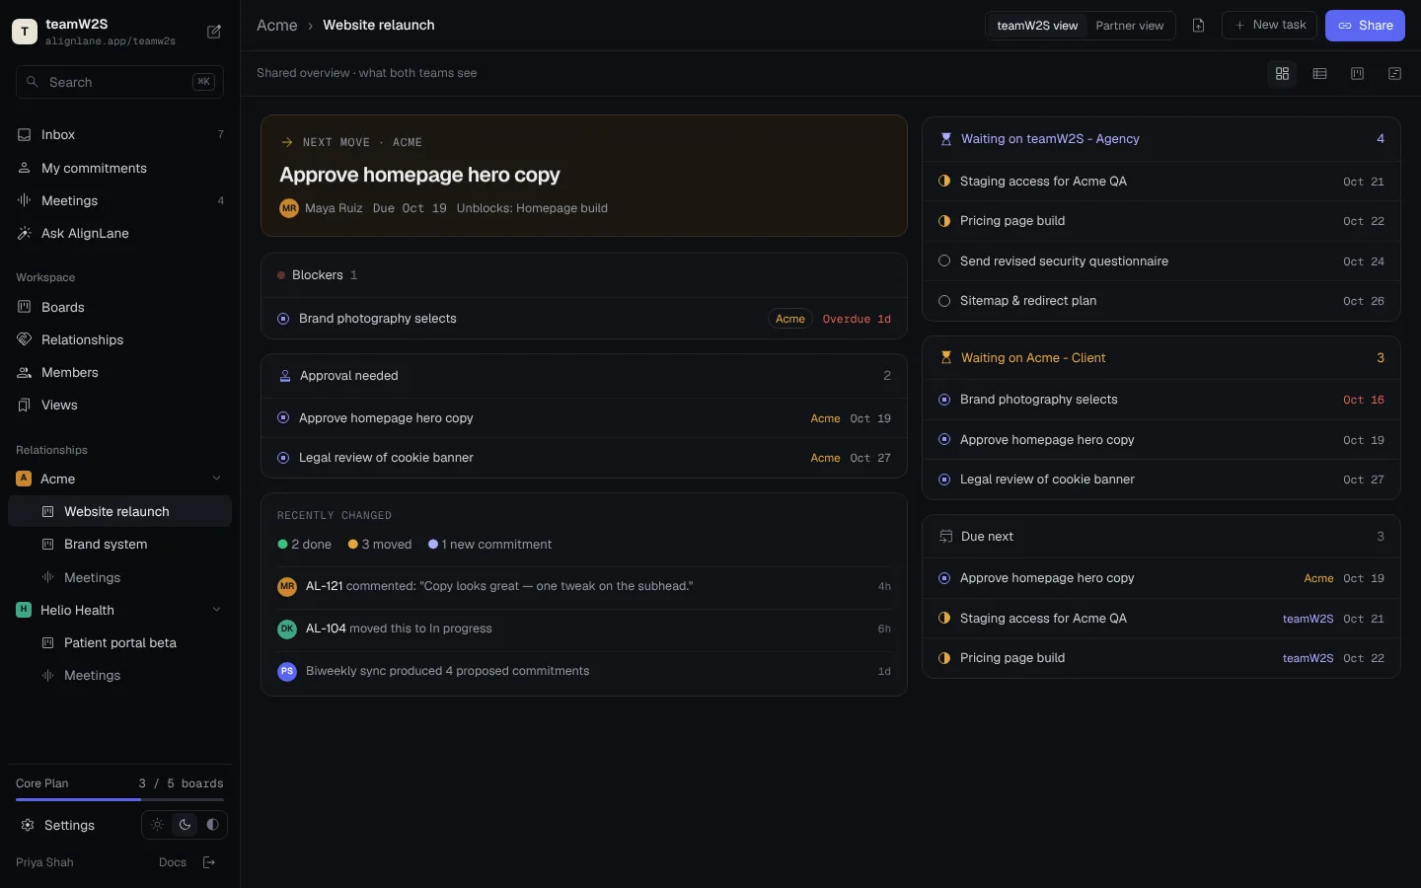Screen dimensions: 1421x888
Task: Collapse the Helio Health relationship group
Action: 216,610
